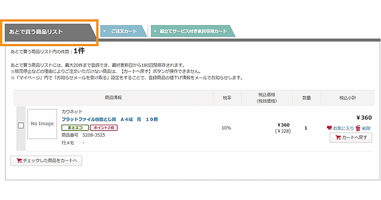Click the product number 5208-3525

point(94,135)
